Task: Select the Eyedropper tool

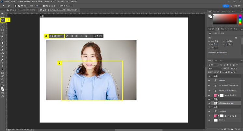Action: (3, 33)
